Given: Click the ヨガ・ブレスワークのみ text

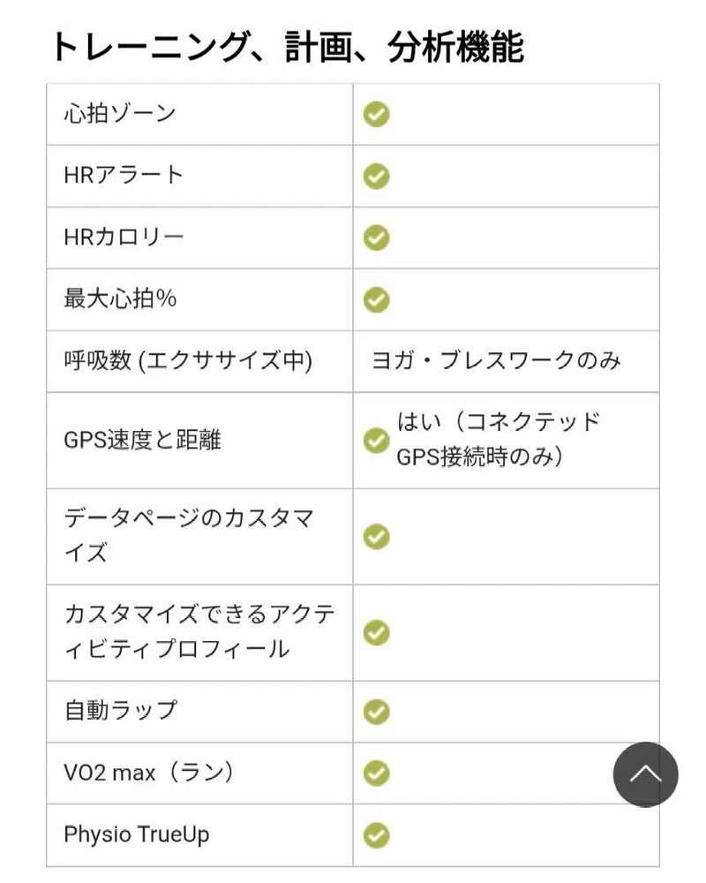Looking at the screenshot, I should [x=497, y=361].
